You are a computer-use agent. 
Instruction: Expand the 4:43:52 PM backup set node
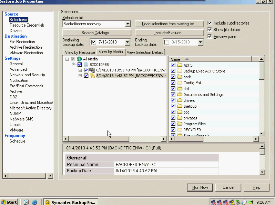click(x=80, y=76)
